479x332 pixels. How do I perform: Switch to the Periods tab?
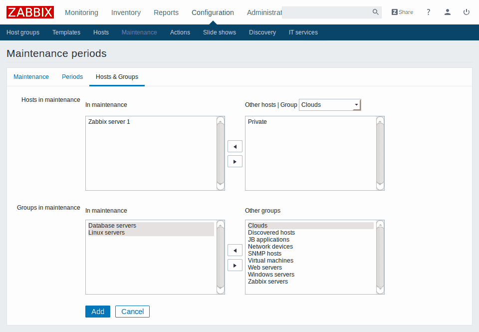[72, 77]
